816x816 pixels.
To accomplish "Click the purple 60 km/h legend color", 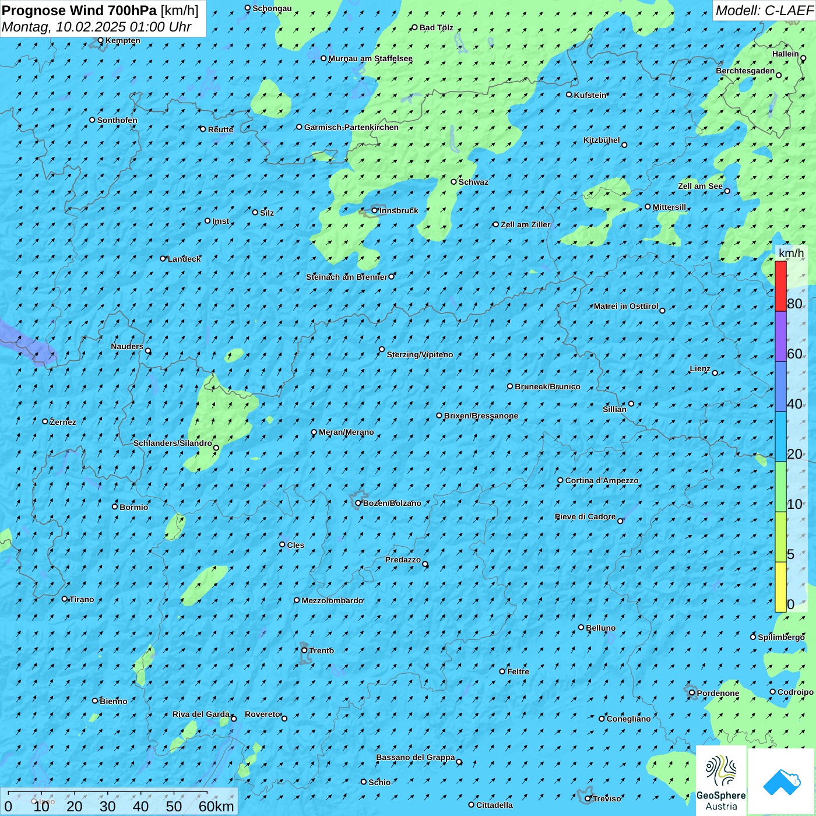I will click(780, 336).
